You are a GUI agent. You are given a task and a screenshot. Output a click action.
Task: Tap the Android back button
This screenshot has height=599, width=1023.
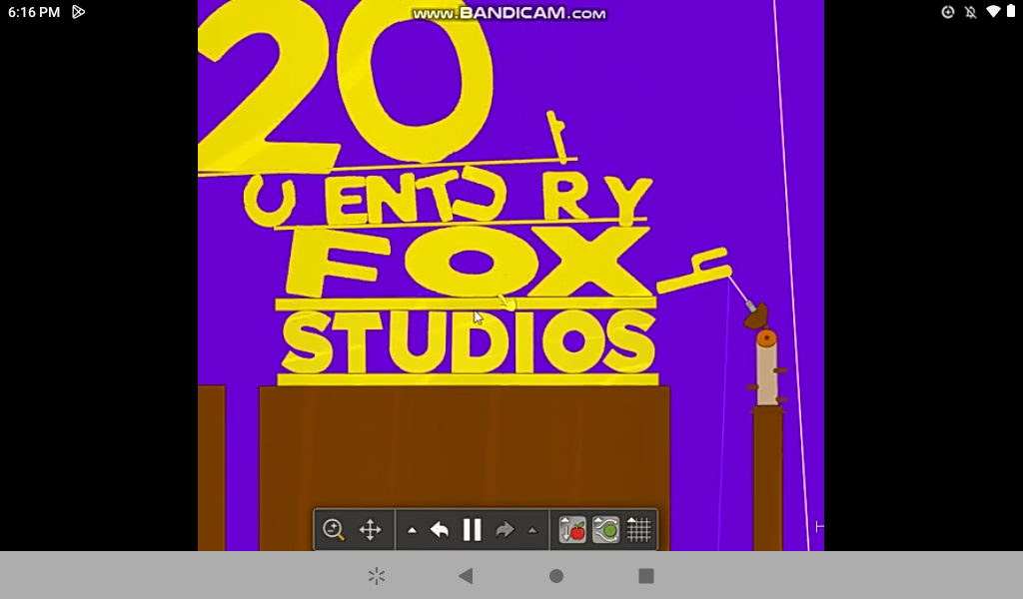tap(466, 576)
